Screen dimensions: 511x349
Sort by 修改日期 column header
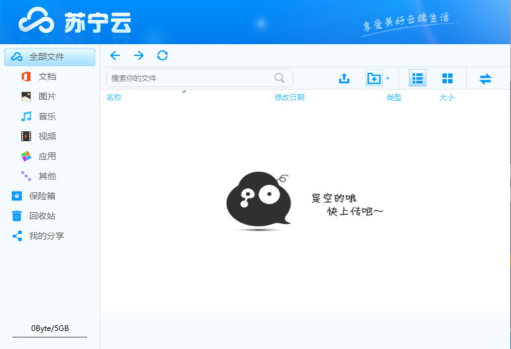[289, 98]
